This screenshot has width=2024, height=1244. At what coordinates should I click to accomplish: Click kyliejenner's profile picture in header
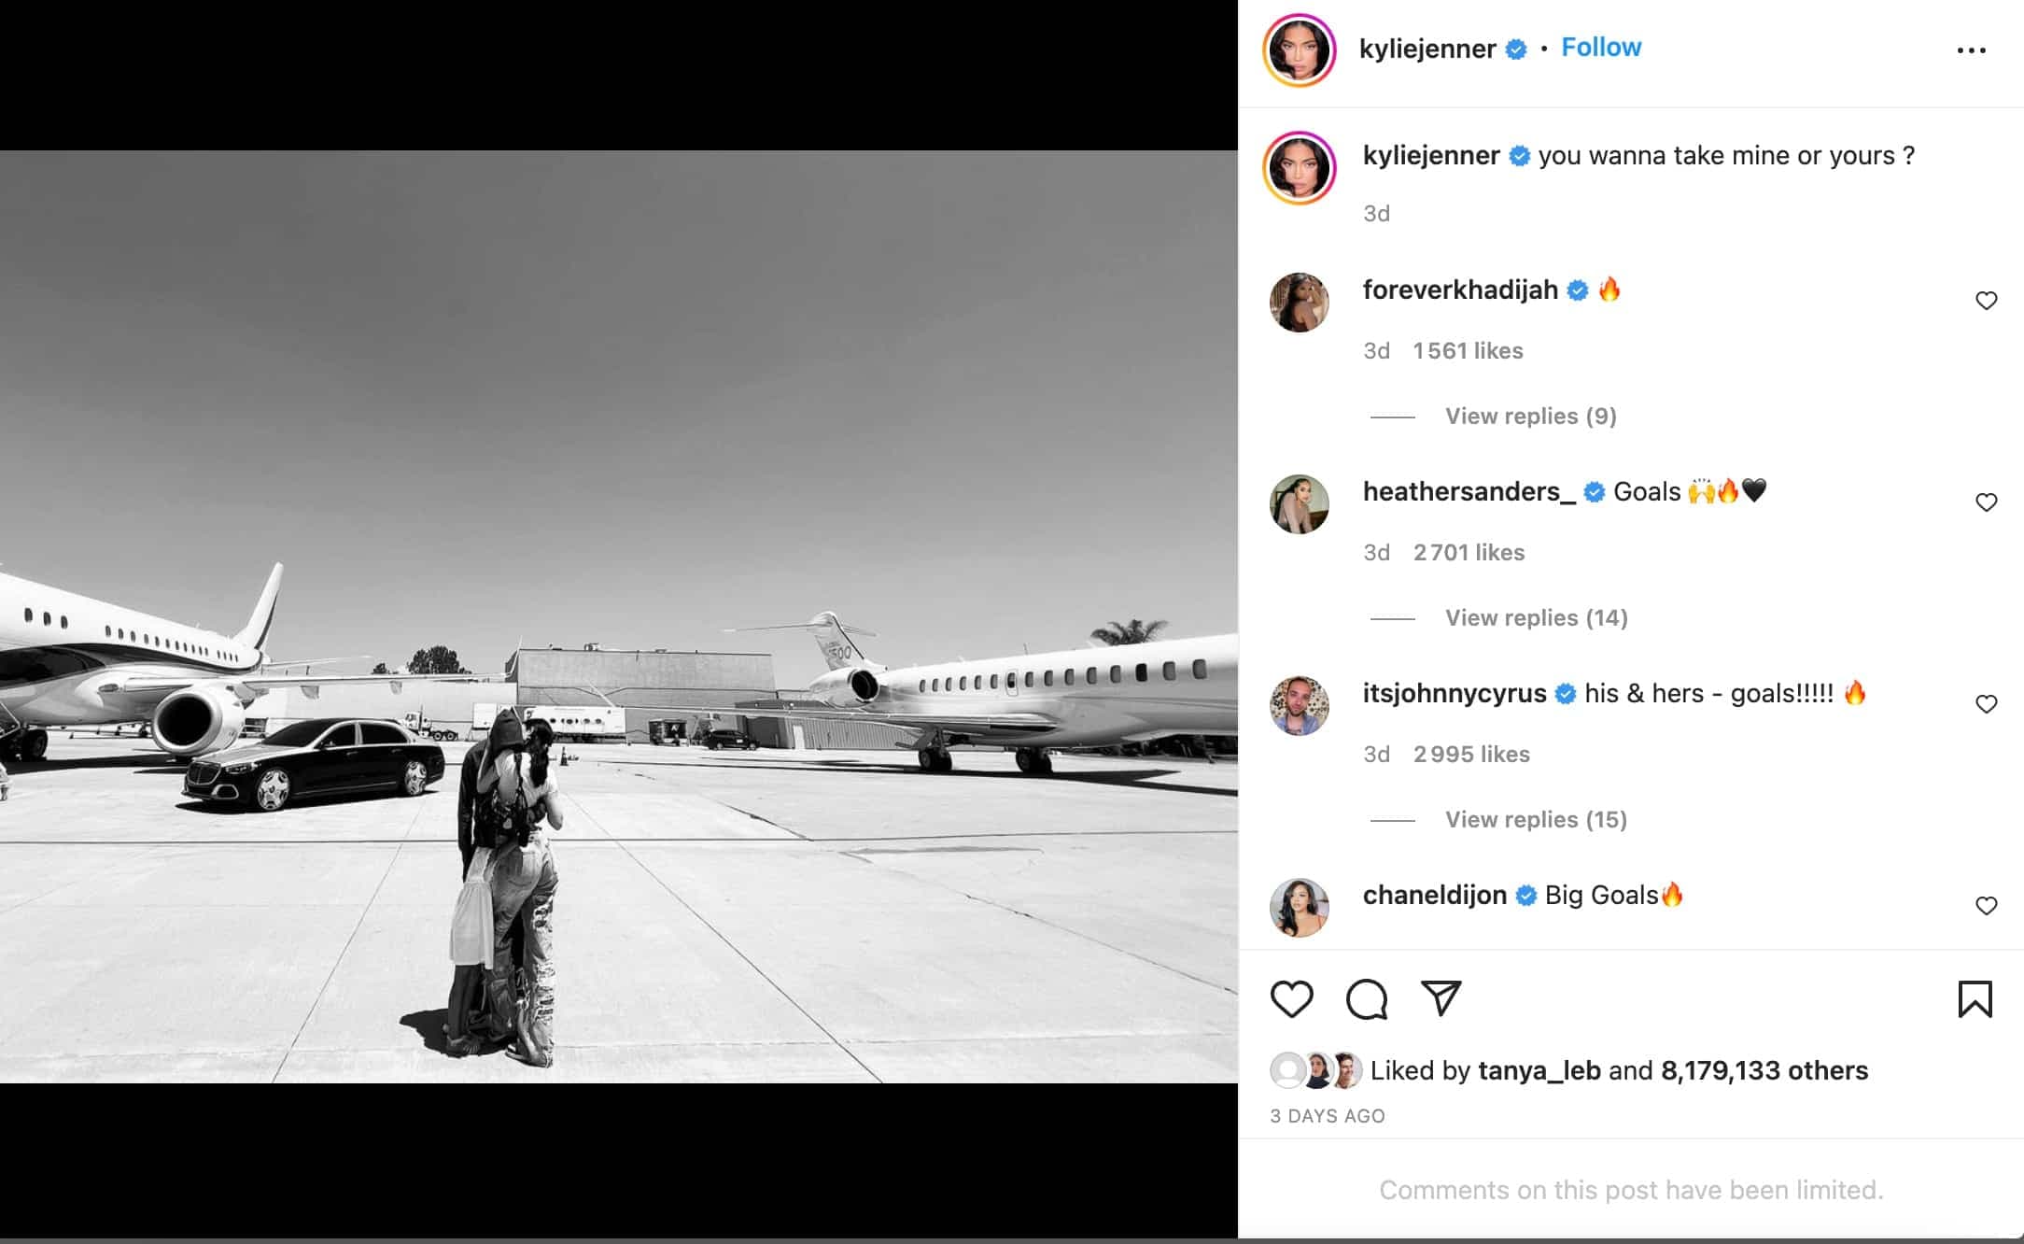(1300, 50)
